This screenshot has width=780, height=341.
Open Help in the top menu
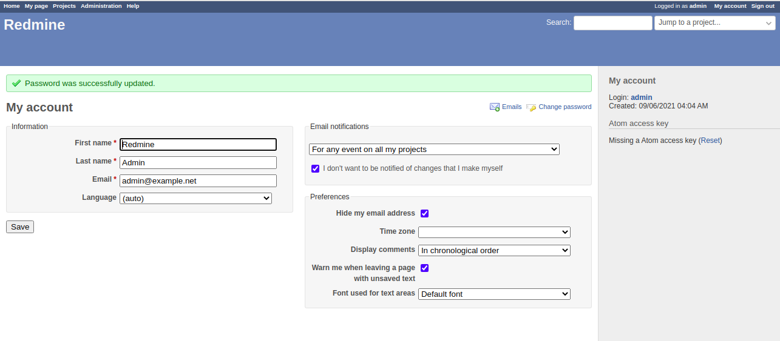click(x=133, y=6)
